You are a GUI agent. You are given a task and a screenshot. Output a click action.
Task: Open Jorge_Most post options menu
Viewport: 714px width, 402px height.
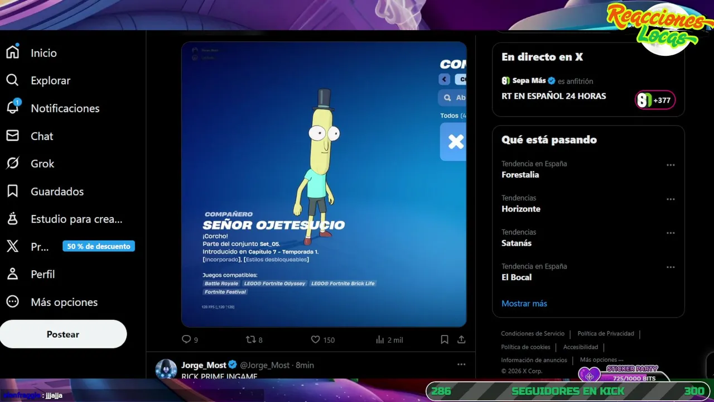[461, 365]
